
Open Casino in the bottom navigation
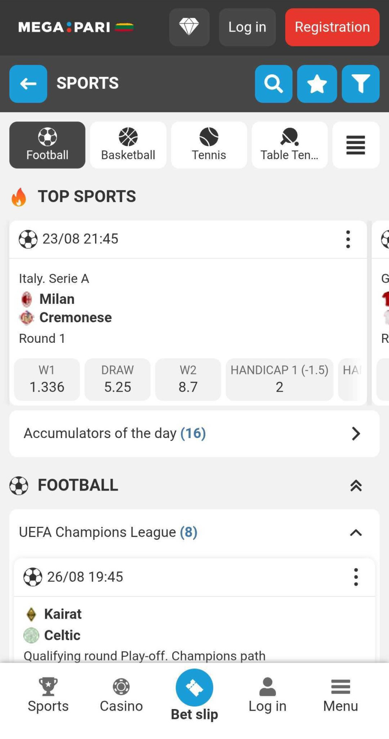(x=121, y=695)
